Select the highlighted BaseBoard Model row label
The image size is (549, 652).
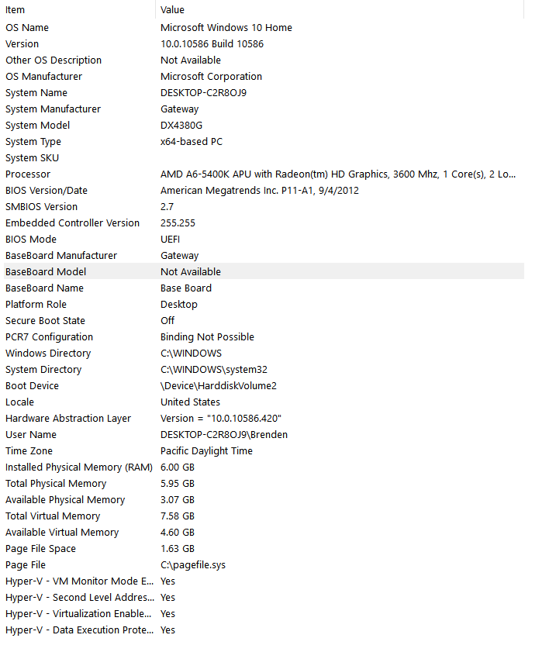46,272
